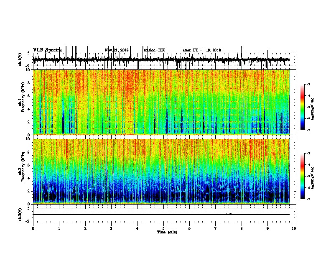Click ch.2 frequency axis tick "4"

coord(29,178)
